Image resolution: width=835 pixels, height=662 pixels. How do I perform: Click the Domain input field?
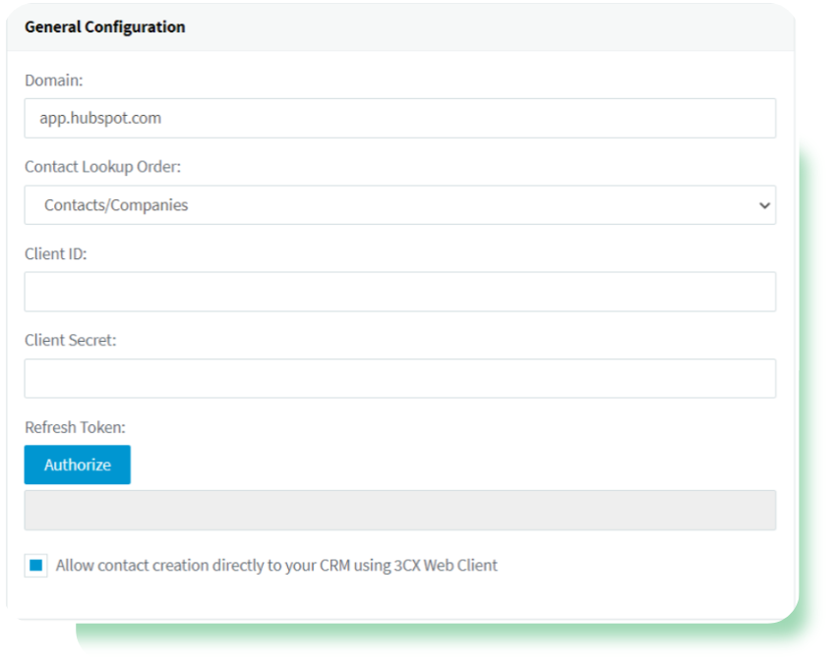[400, 118]
